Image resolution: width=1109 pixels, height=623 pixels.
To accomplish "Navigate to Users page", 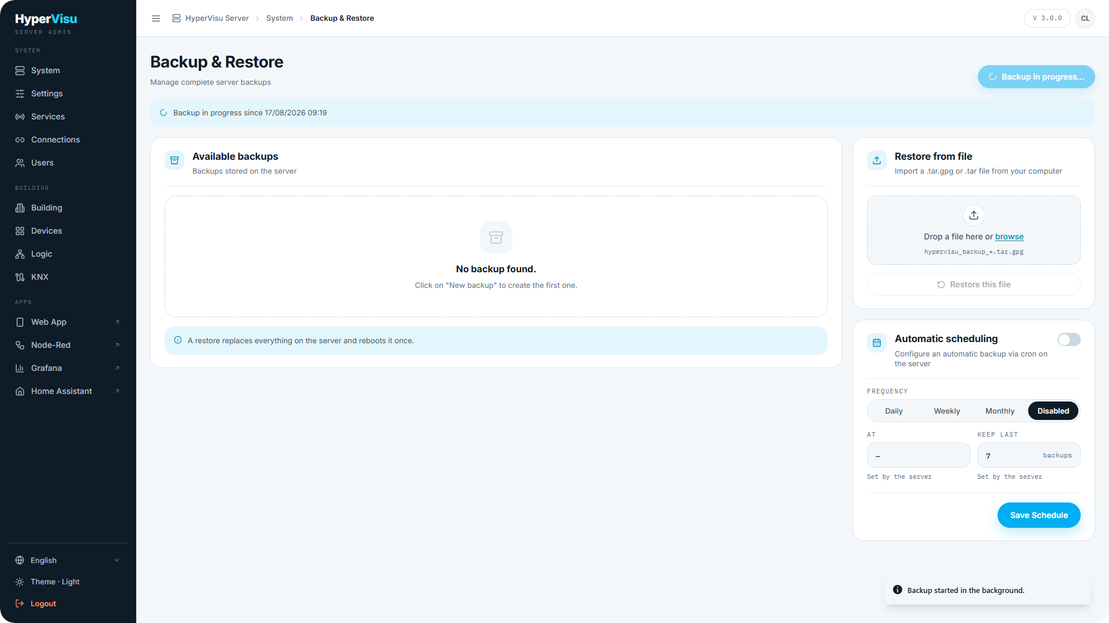I will 68,163.
